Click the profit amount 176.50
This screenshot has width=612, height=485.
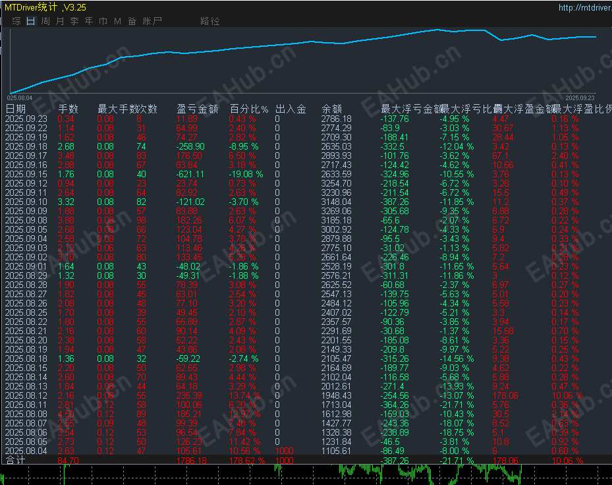pos(189,156)
